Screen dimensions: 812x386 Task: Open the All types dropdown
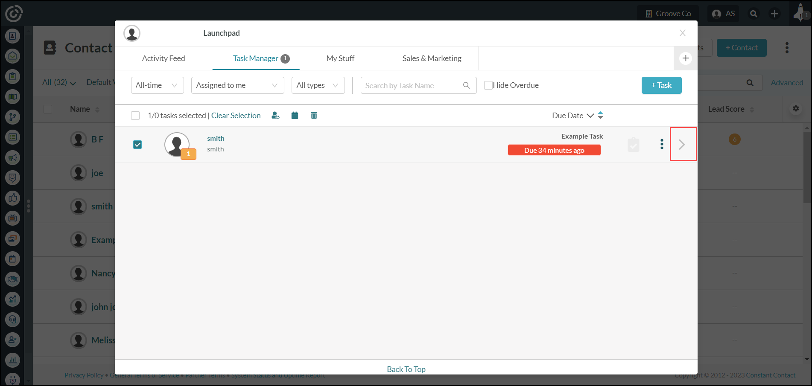coord(318,85)
